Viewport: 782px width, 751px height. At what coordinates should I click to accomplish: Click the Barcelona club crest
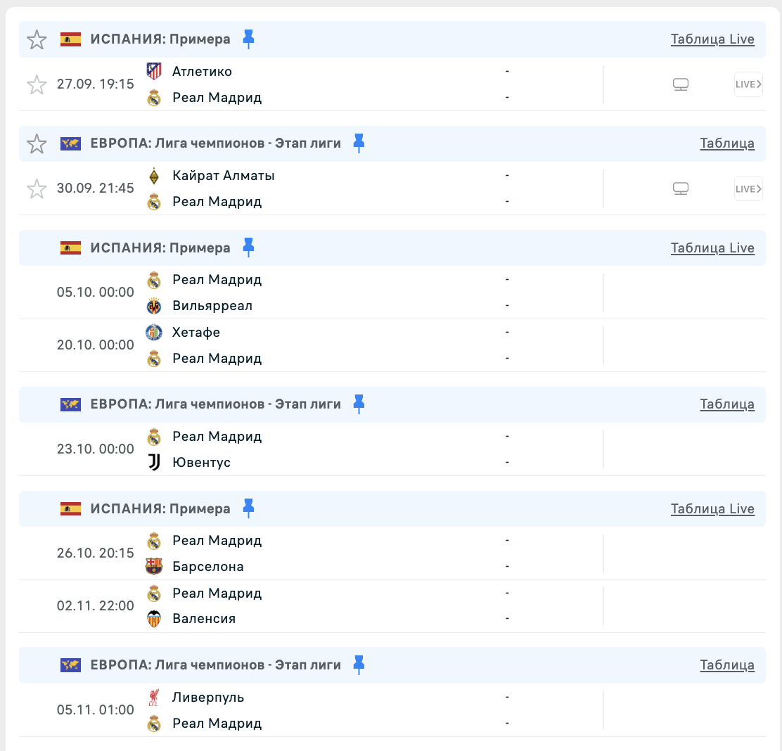pyautogui.click(x=154, y=566)
